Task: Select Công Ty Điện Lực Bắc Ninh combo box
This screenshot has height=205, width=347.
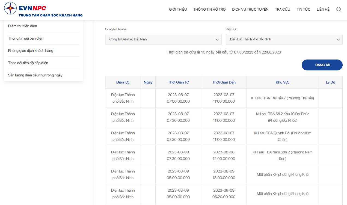Action: (x=163, y=39)
